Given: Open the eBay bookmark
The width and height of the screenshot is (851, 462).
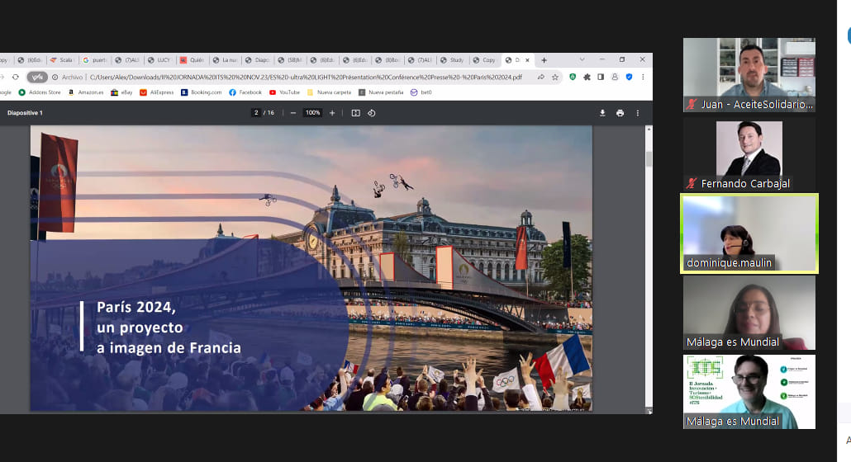Looking at the screenshot, I should 121,92.
